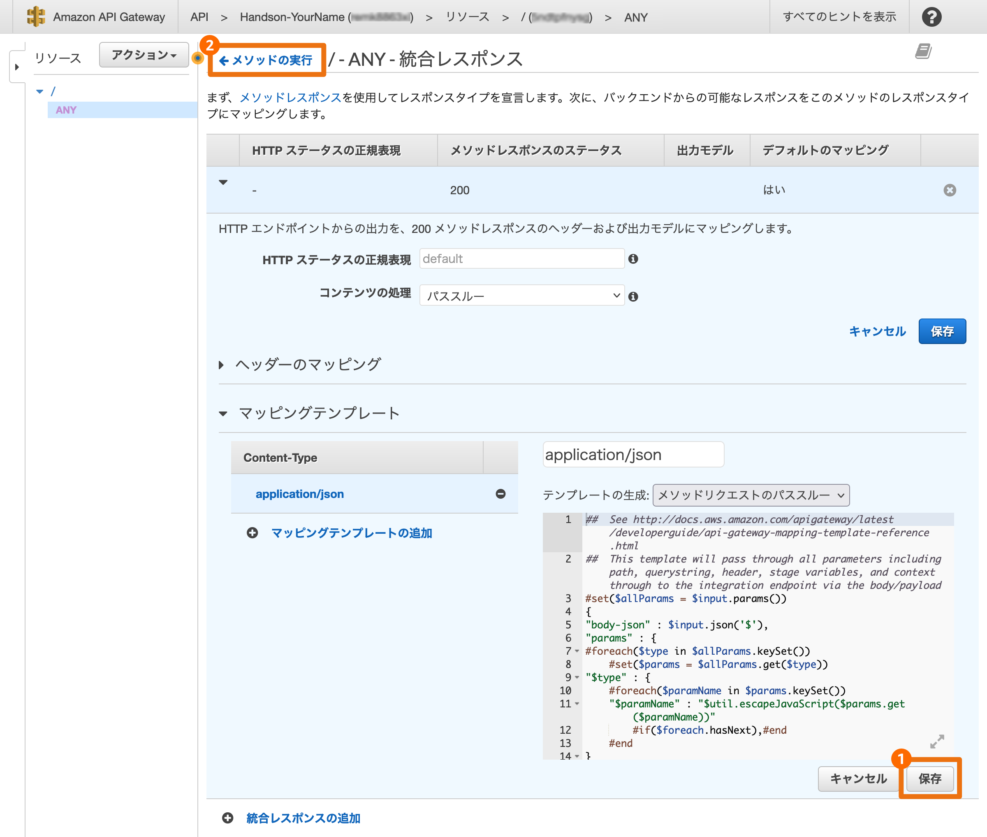Save the integration response settings
This screenshot has width=987, height=837.
pyautogui.click(x=942, y=331)
